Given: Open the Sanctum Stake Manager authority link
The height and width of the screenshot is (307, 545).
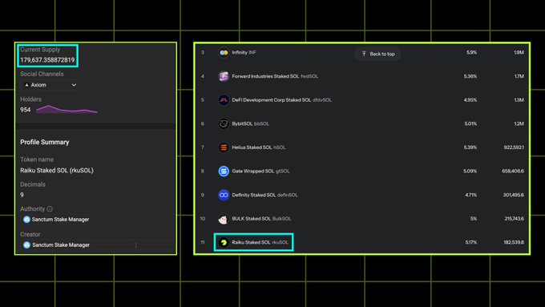Looking at the screenshot, I should (x=60, y=220).
